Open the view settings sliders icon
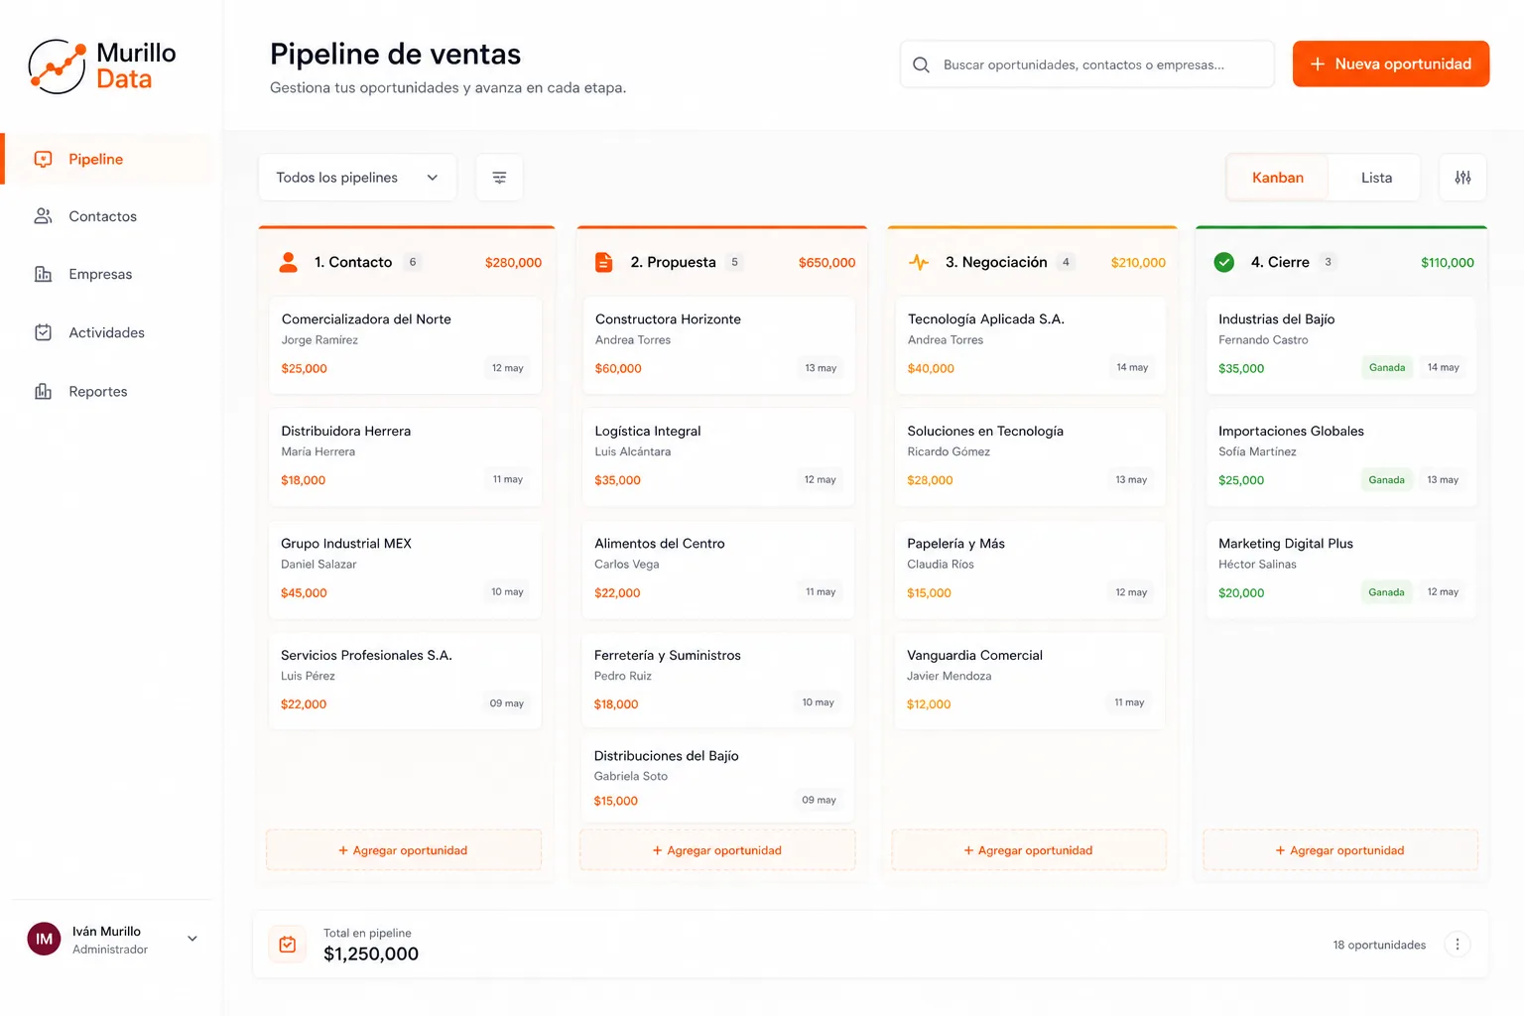1524x1016 pixels. (1462, 178)
